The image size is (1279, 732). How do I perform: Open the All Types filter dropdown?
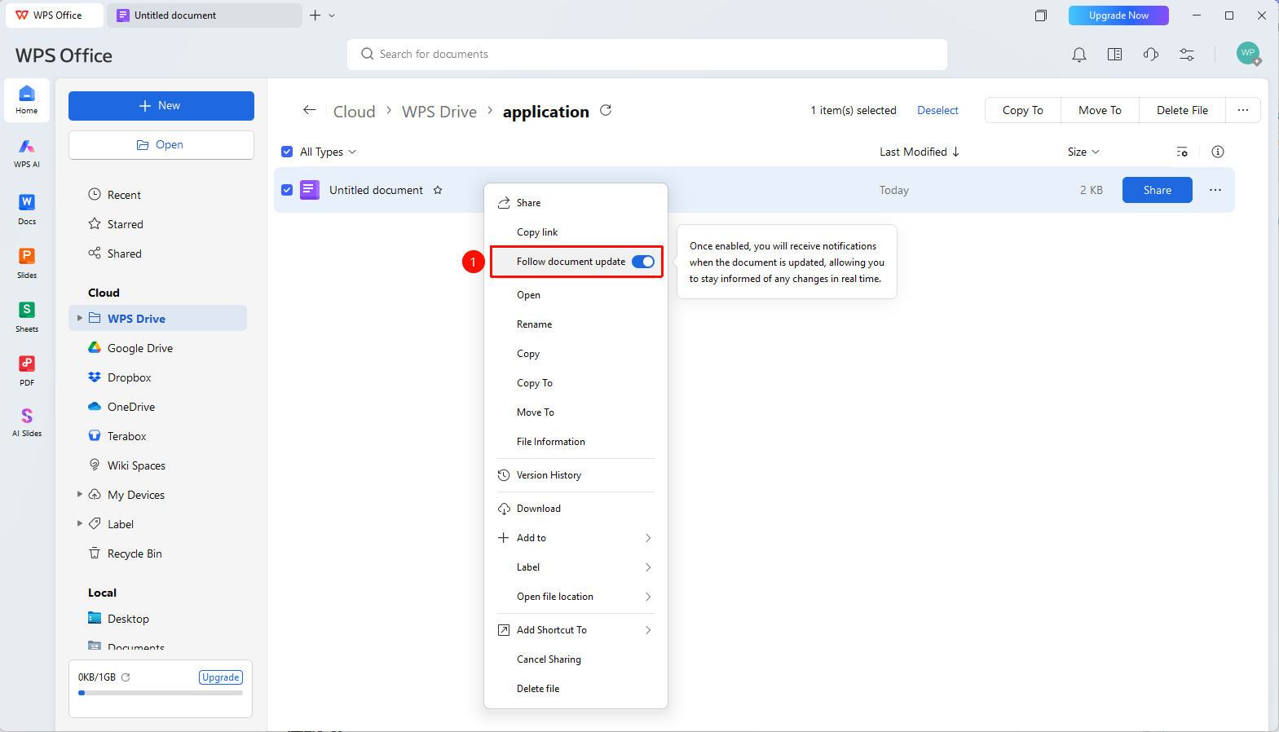click(x=329, y=152)
